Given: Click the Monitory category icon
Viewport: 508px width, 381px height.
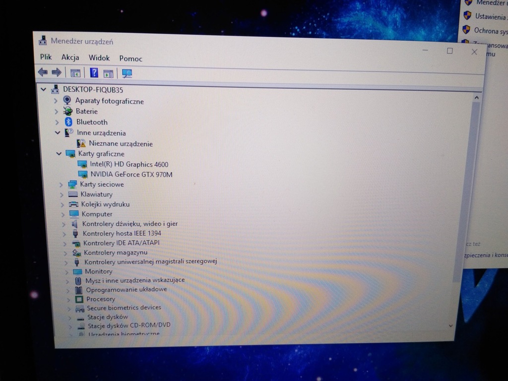Looking at the screenshot, I should coord(77,271).
